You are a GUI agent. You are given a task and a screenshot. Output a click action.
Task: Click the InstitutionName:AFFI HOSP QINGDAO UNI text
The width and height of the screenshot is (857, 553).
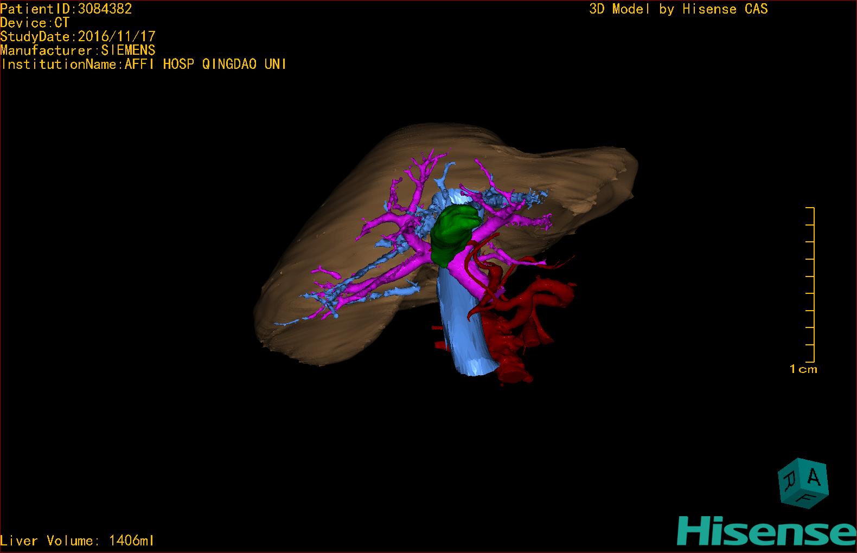[x=144, y=64]
